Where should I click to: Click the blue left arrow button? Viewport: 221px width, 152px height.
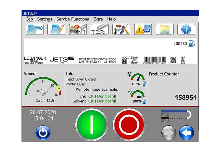click(x=187, y=133)
